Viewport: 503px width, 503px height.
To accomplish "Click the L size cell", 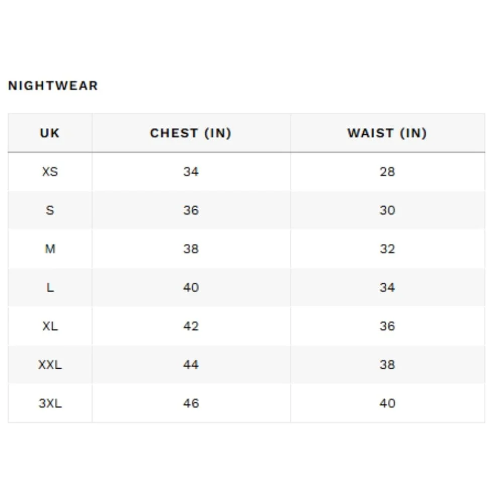I will (x=50, y=287).
